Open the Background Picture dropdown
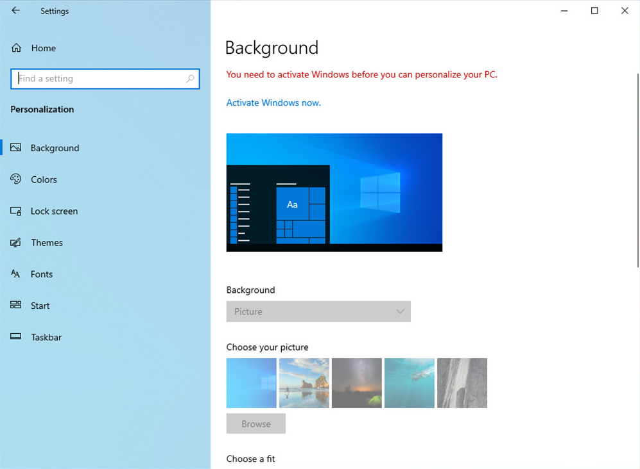 pos(318,311)
